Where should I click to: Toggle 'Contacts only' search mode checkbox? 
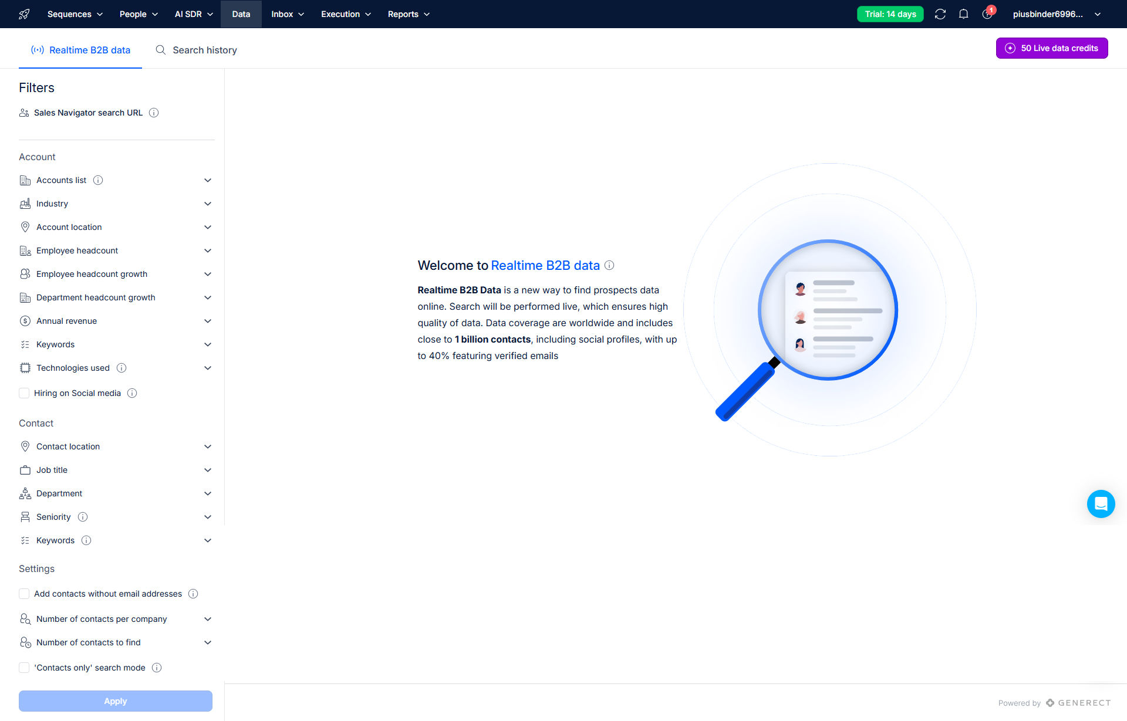pos(24,668)
